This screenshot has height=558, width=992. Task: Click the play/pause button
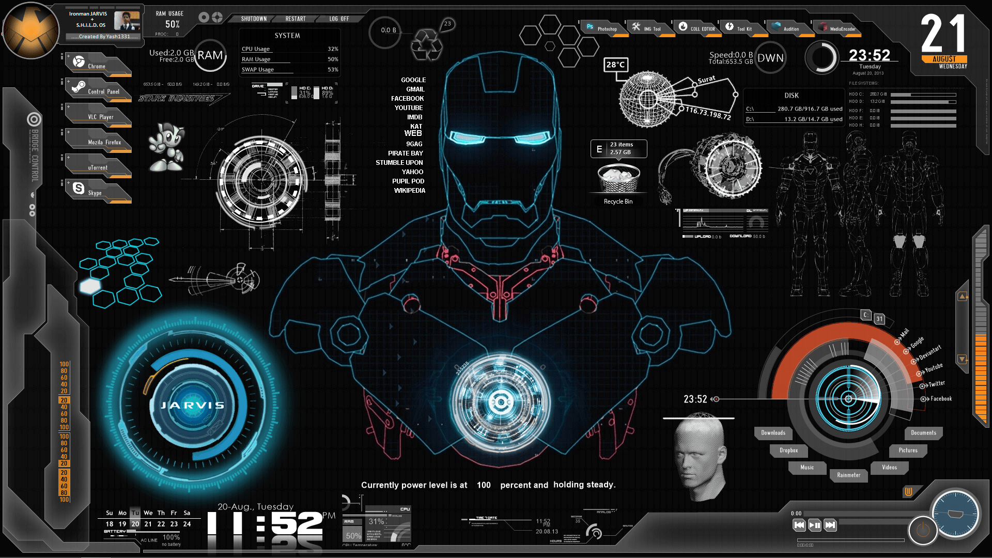814,525
